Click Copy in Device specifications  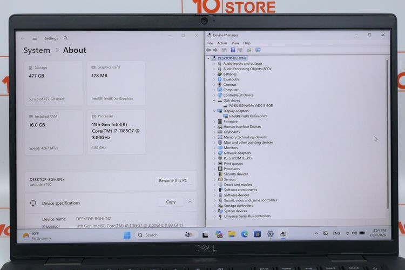coord(171,202)
